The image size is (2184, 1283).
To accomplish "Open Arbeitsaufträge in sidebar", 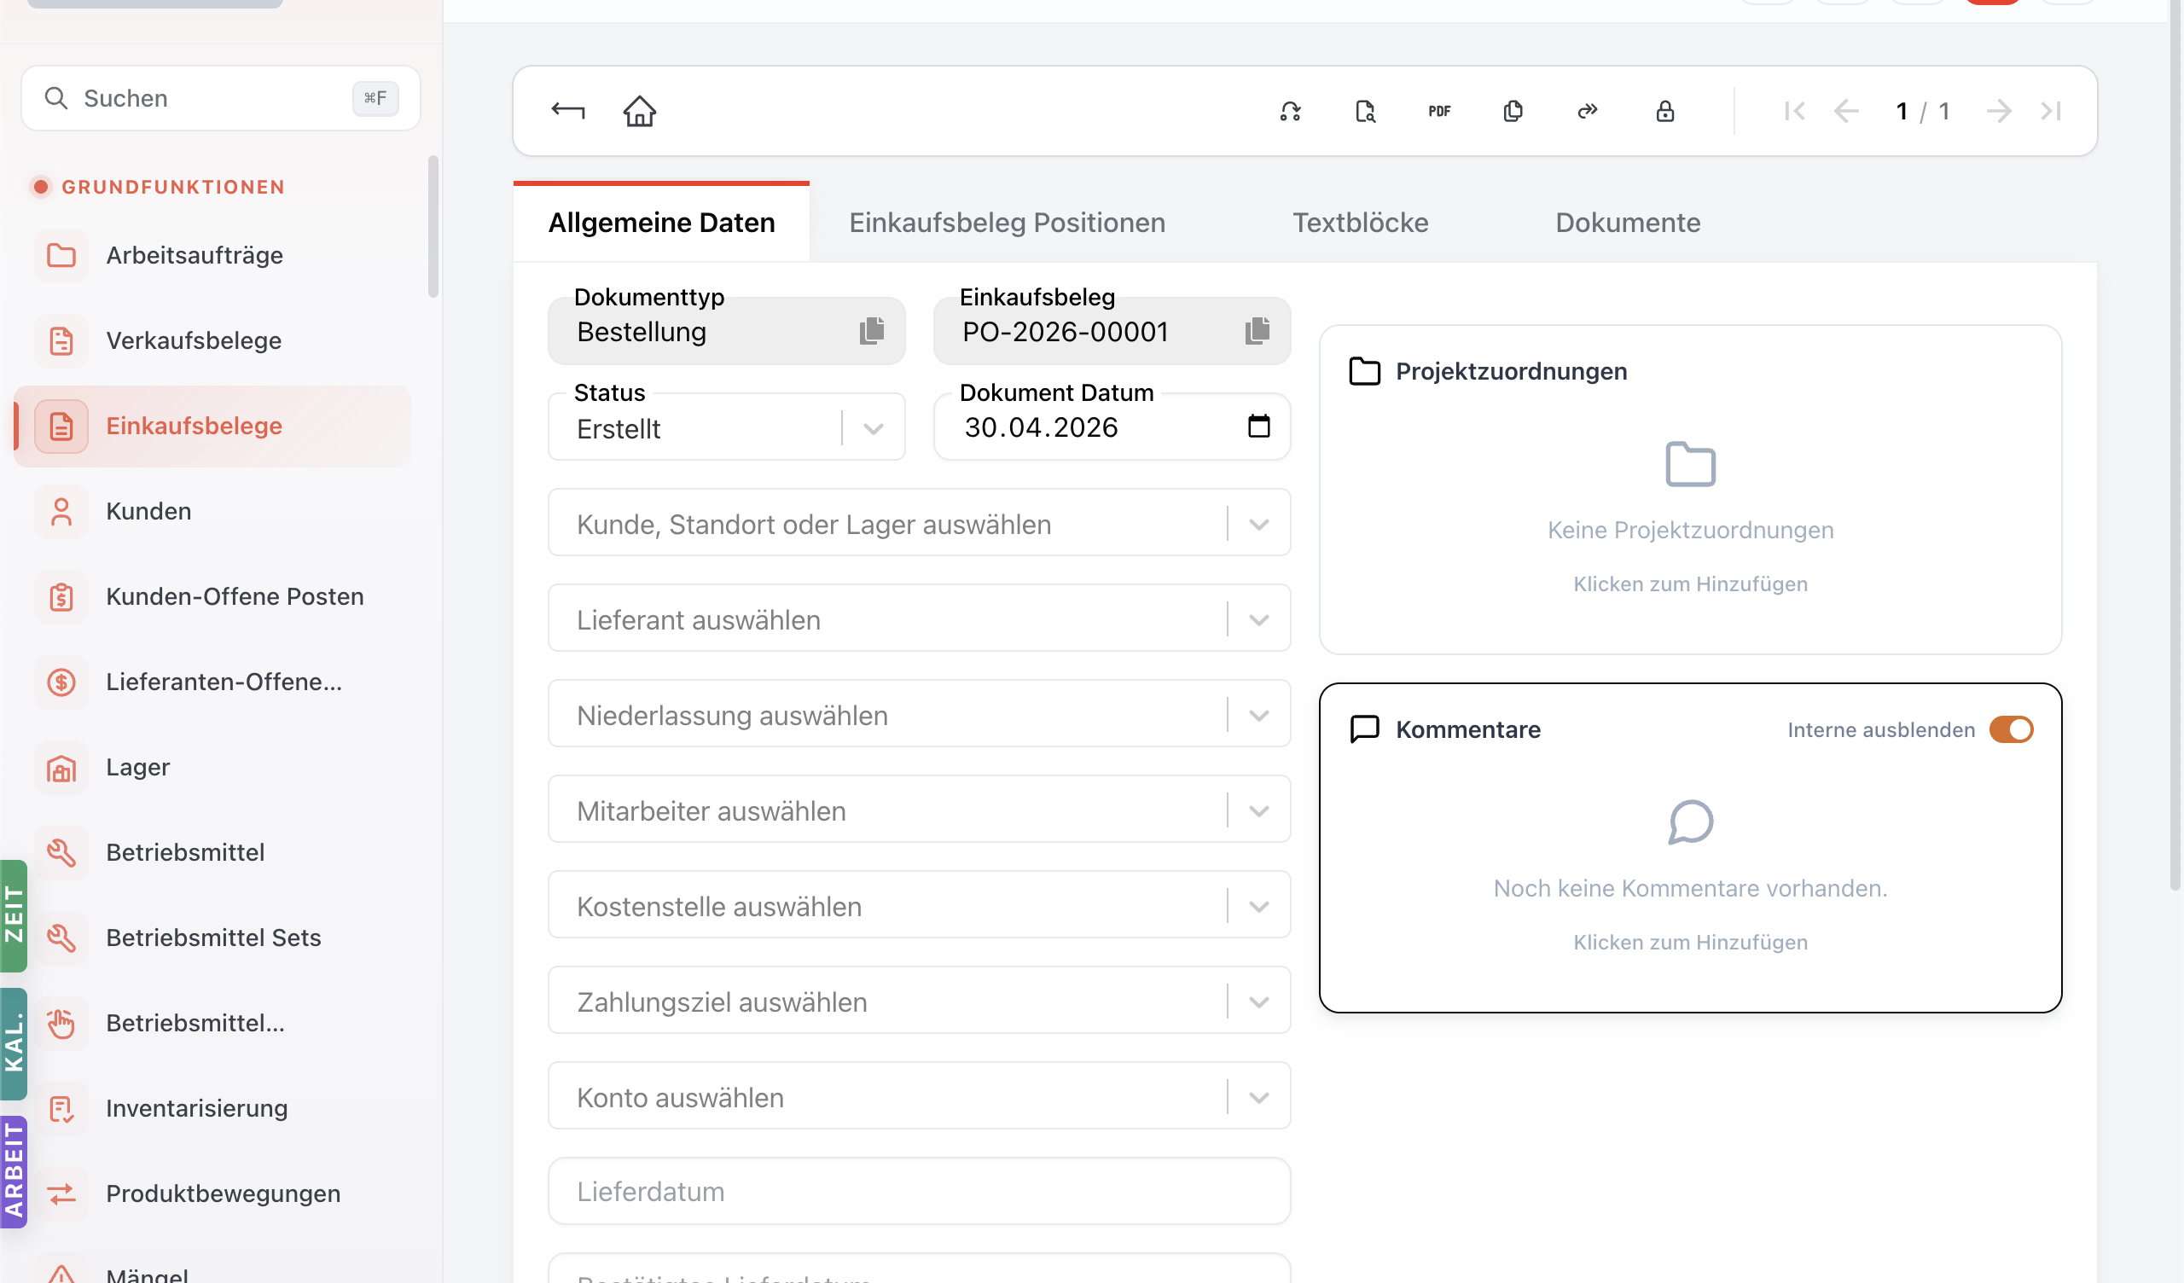I will pyautogui.click(x=212, y=255).
